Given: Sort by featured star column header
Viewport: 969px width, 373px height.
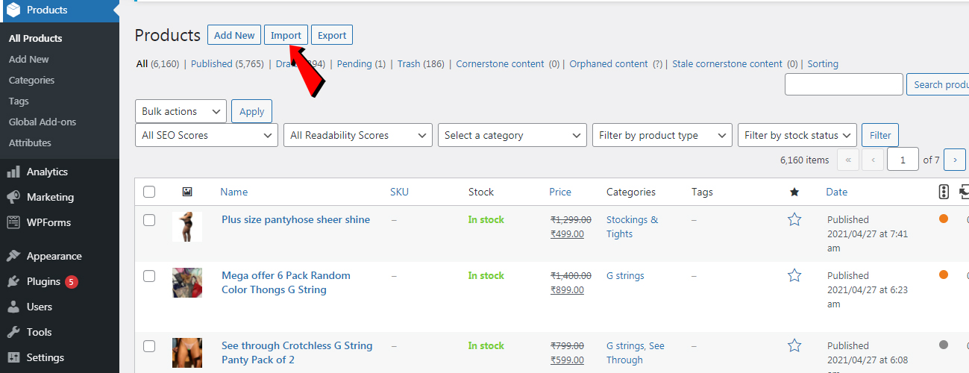Looking at the screenshot, I should pos(794,192).
